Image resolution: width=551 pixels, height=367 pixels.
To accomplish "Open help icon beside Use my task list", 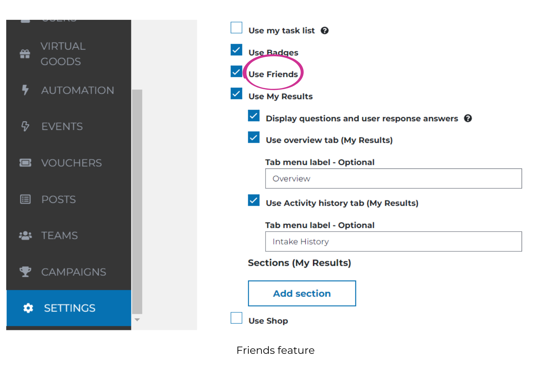I will point(325,30).
